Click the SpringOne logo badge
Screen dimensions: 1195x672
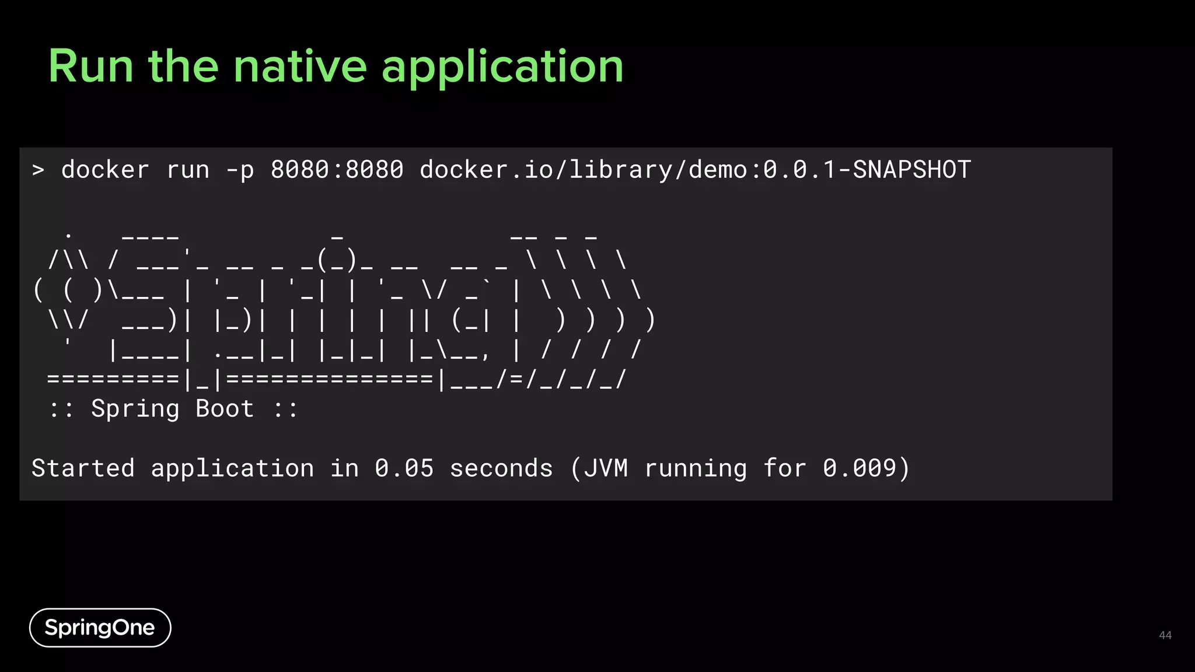[100, 628]
